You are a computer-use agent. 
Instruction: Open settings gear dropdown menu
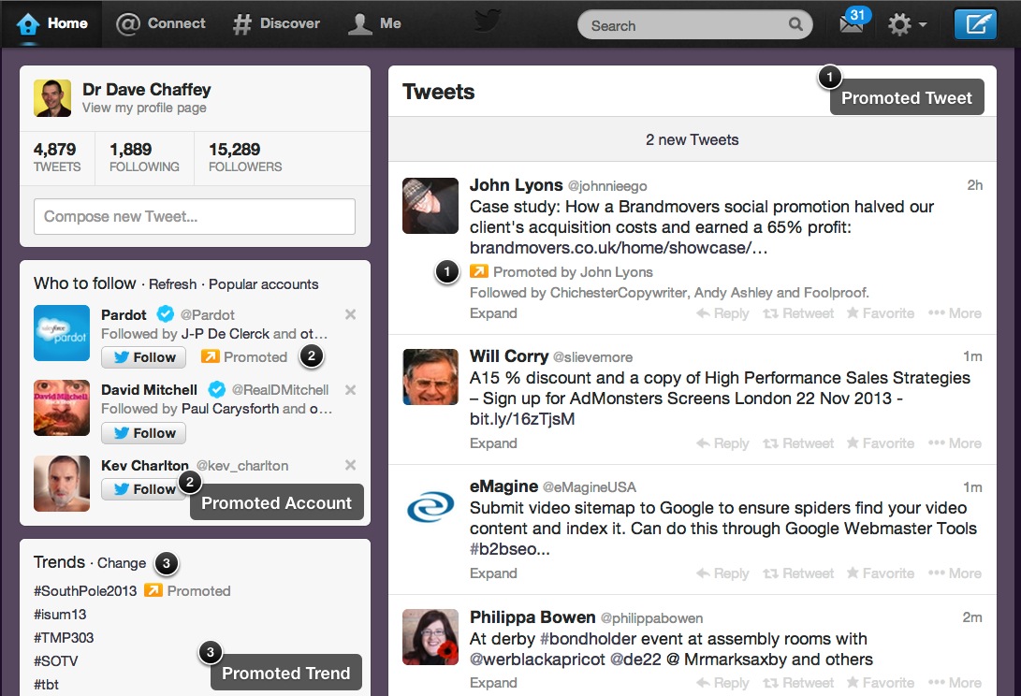click(906, 25)
